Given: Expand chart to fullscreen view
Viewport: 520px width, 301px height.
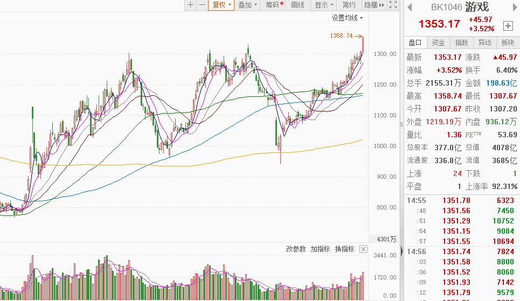Looking at the screenshot, I should (x=393, y=5).
